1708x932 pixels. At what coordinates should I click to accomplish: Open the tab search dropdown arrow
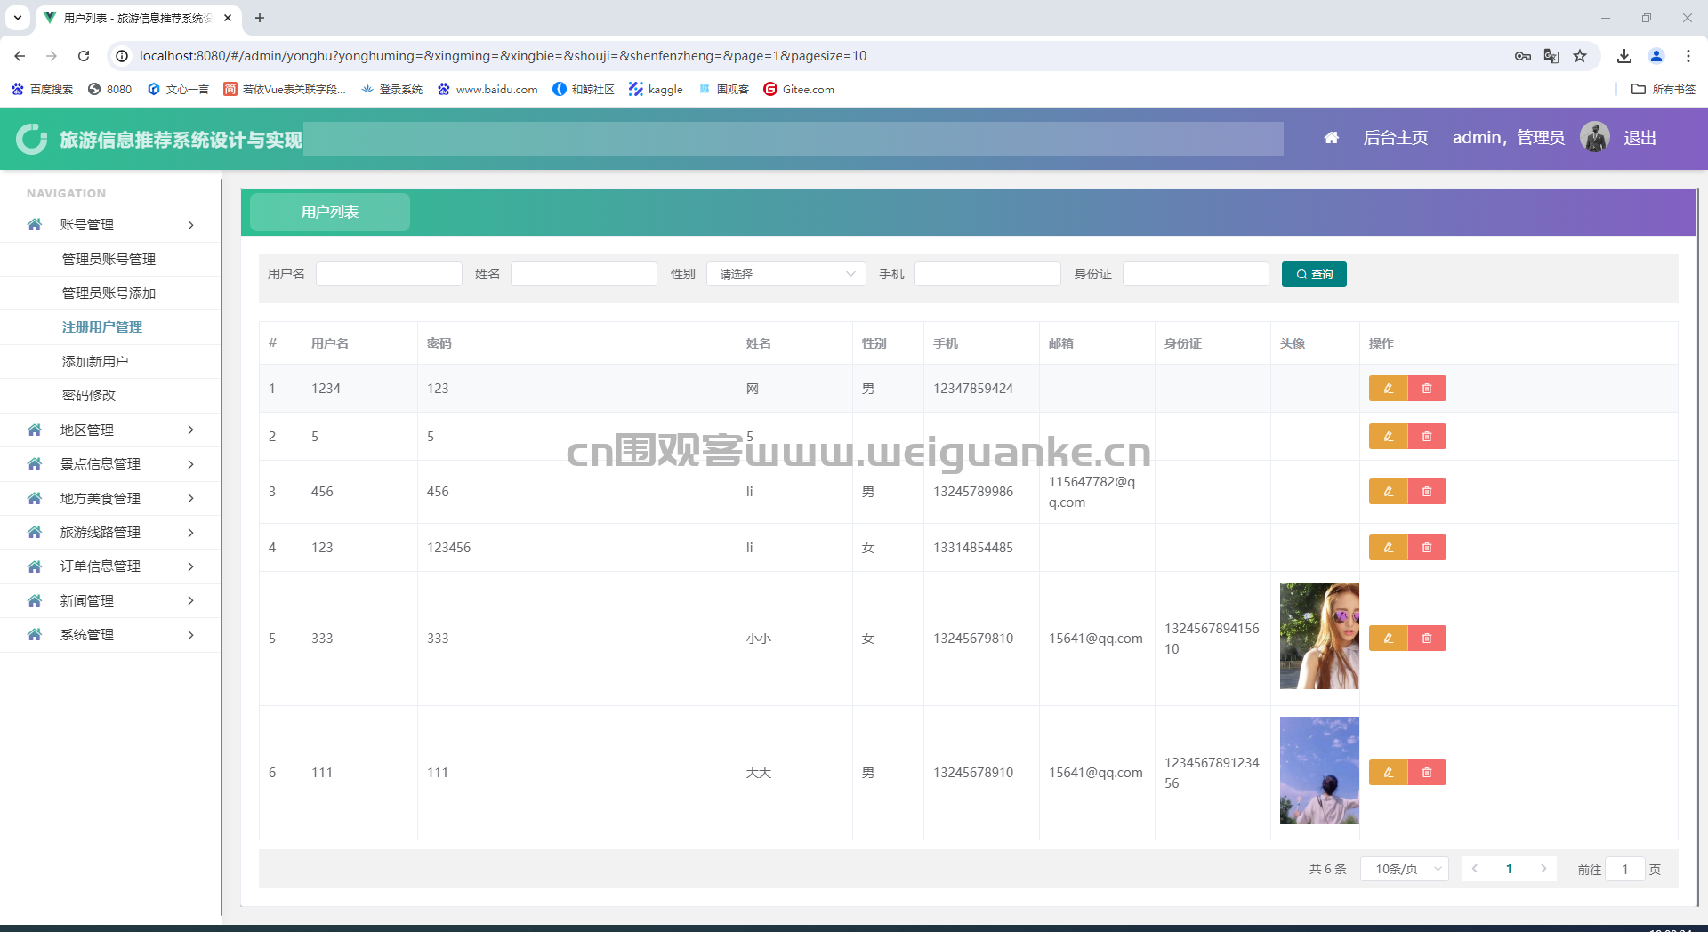click(x=18, y=18)
